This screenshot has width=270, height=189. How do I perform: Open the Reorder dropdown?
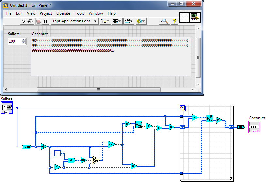(x=141, y=21)
